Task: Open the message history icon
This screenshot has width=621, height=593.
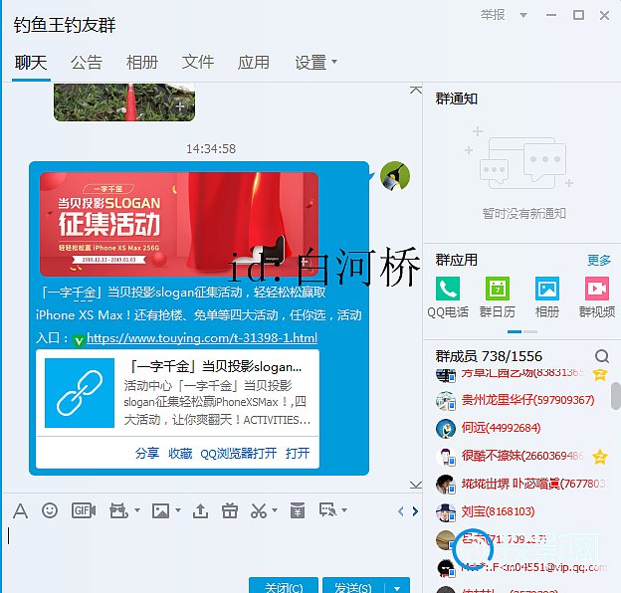Action: point(328,510)
